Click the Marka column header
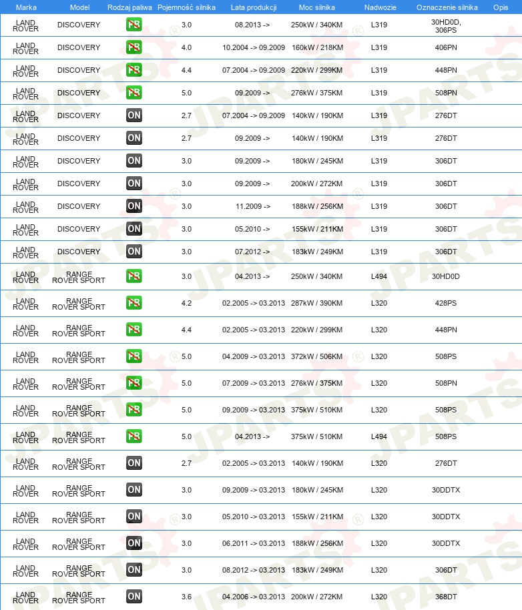Image resolution: width=522 pixels, height=610 pixels. pyautogui.click(x=26, y=7)
